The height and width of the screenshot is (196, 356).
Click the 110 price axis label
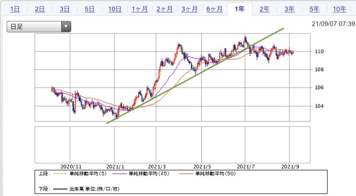[319, 51]
